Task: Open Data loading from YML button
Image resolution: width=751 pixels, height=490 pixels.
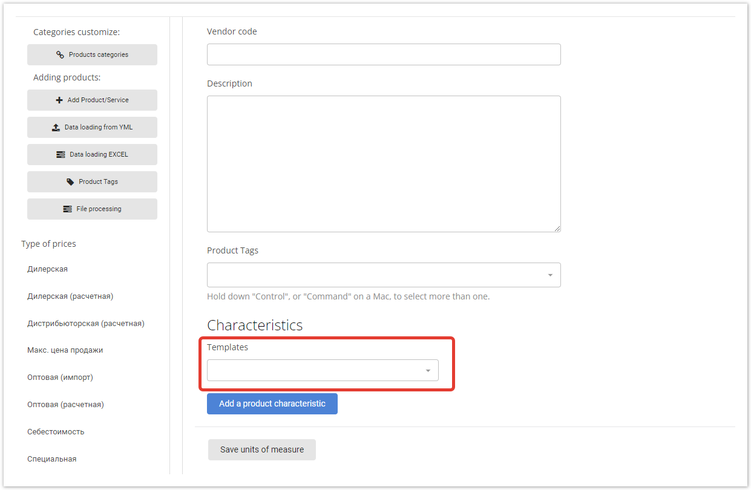Action: [92, 127]
